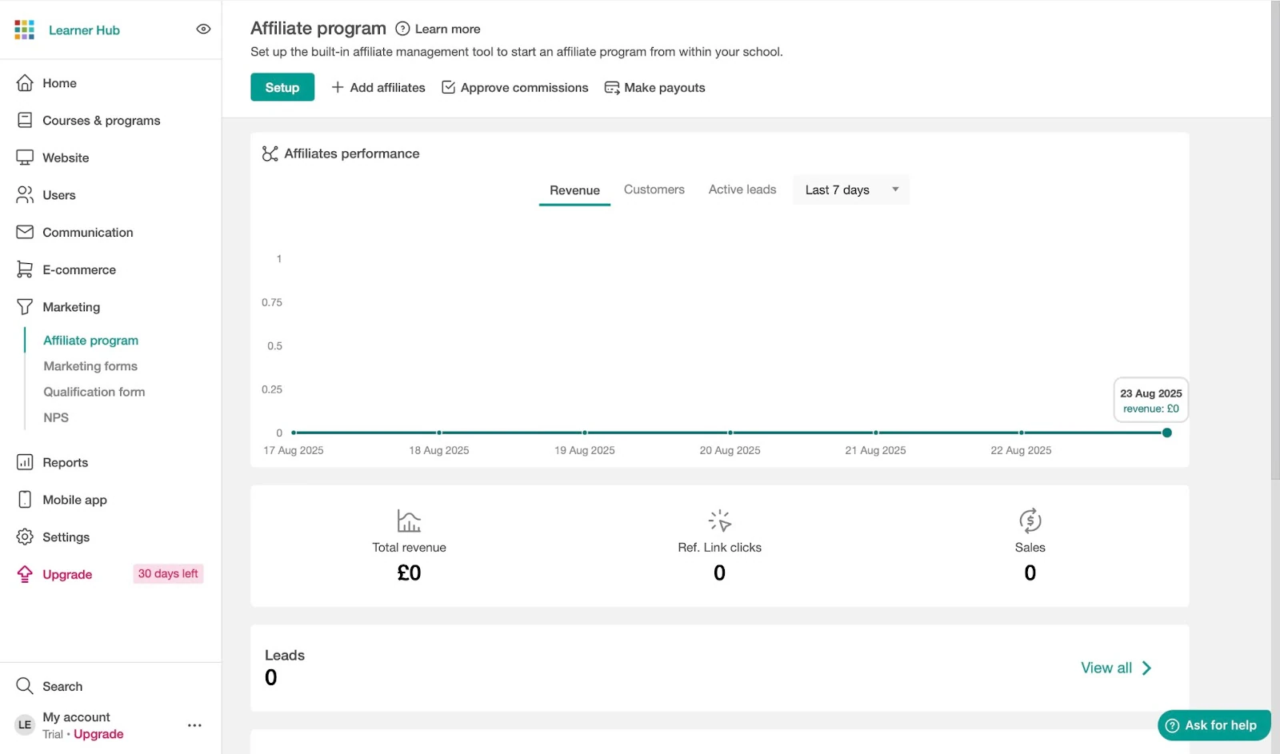This screenshot has height=754, width=1280.
Task: Click the Search label in sidebar
Action: (x=62, y=687)
